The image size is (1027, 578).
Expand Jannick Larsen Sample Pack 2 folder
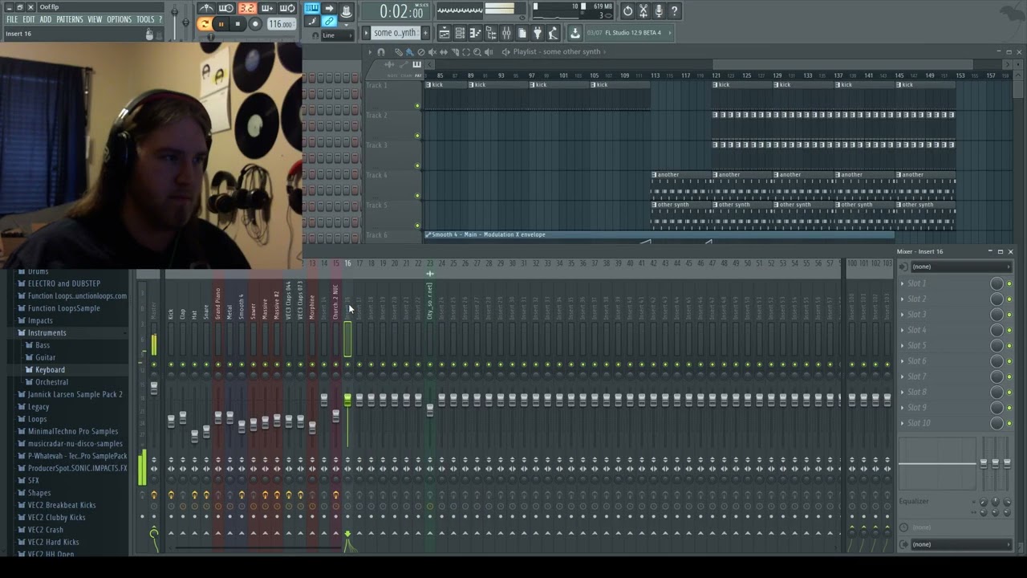point(75,394)
